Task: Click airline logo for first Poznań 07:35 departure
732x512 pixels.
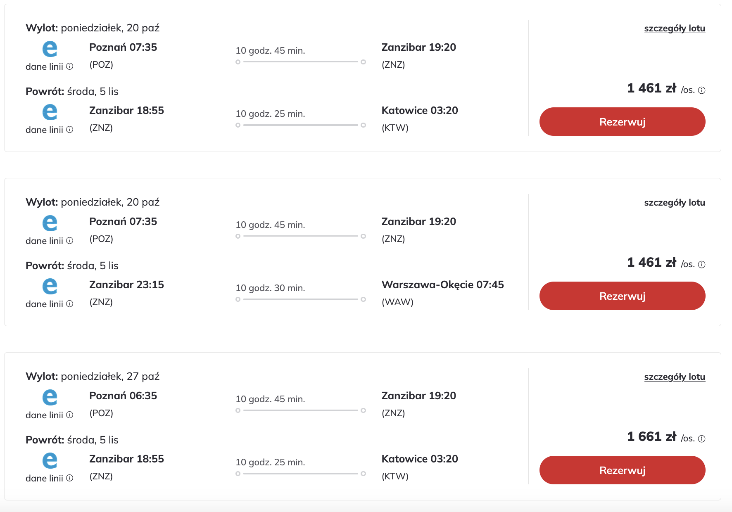Action: tap(50, 49)
